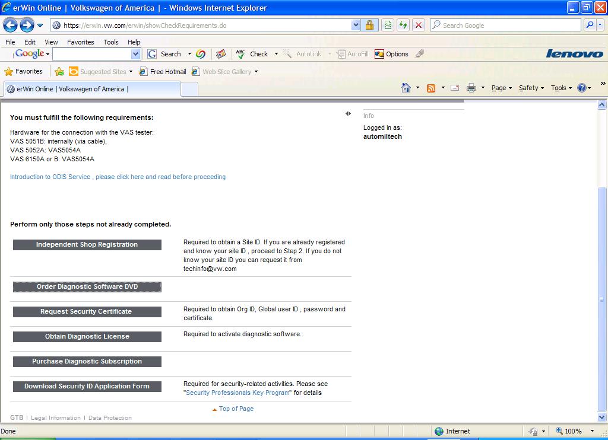
Task: Click the RSS feeds icon
Action: coord(431,88)
